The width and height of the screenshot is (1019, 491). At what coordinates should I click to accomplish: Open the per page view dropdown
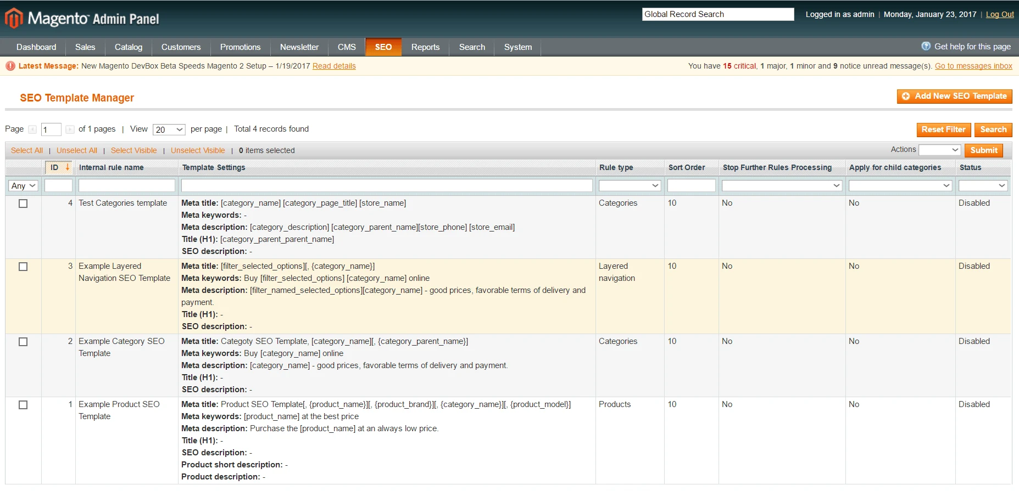coord(169,129)
